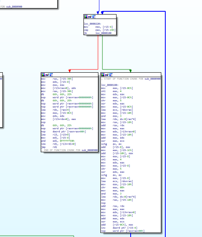Select 'mov [r13+rax+0], edx' instruction

[x=58, y=88]
